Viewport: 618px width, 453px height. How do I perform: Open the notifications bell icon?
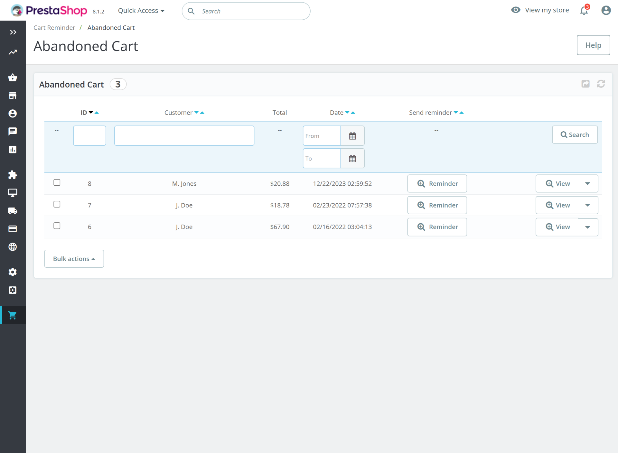click(584, 11)
